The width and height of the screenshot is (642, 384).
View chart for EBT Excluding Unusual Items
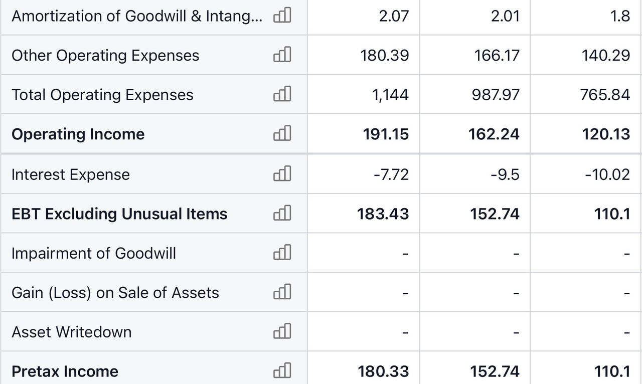point(282,214)
